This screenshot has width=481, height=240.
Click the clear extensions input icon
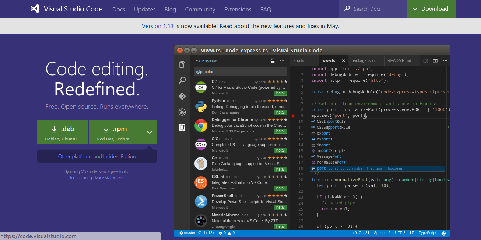coord(273,60)
